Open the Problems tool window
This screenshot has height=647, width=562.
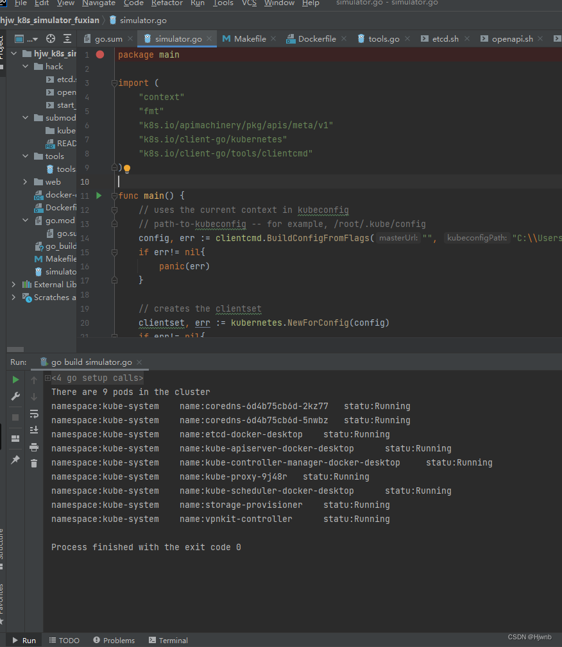point(114,641)
